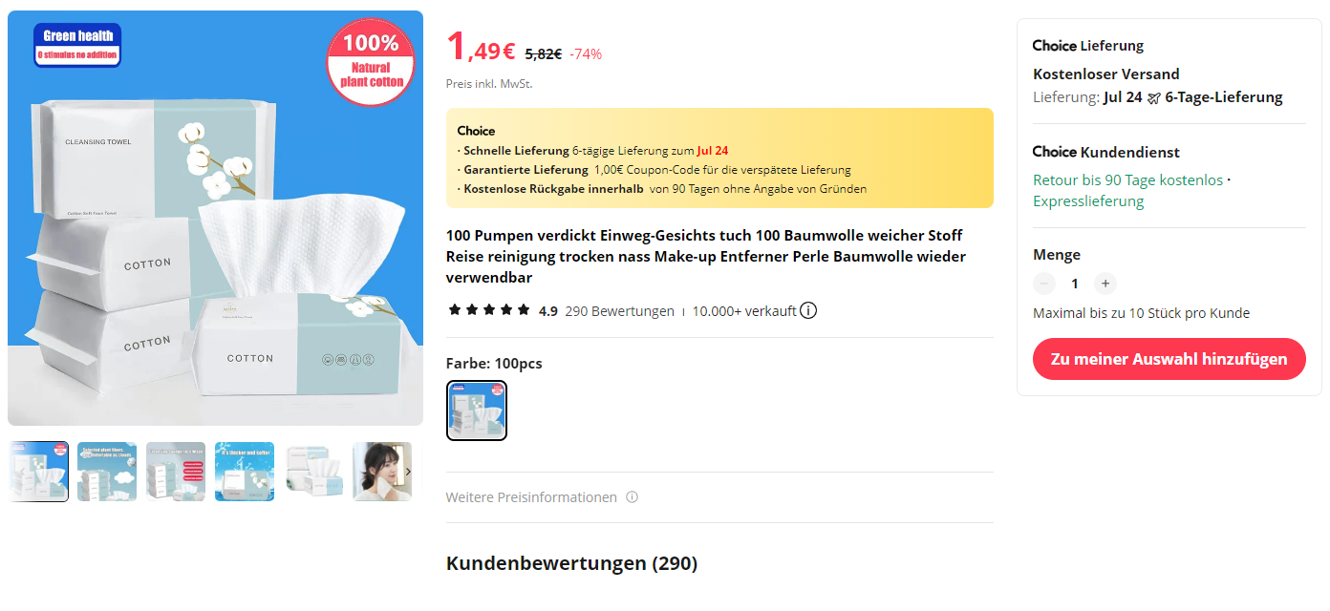Open the first product thumbnail image

[38, 472]
